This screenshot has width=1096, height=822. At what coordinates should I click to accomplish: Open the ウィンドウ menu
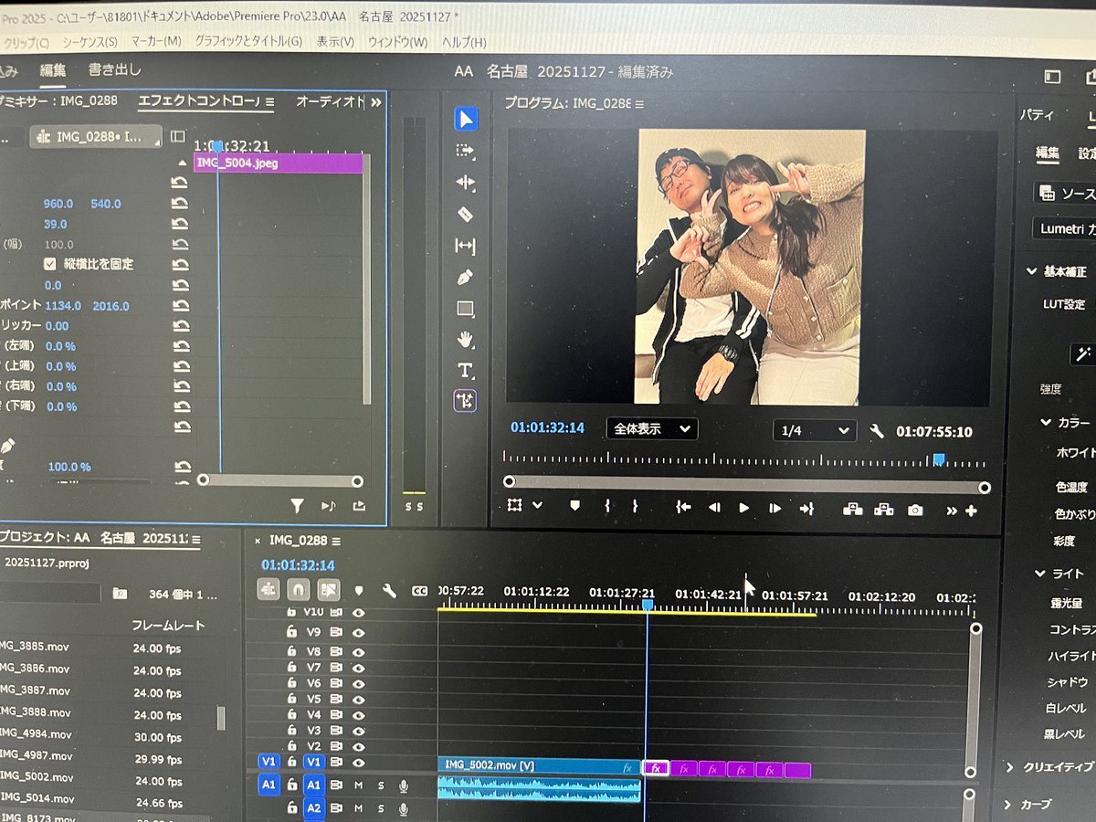tap(397, 42)
